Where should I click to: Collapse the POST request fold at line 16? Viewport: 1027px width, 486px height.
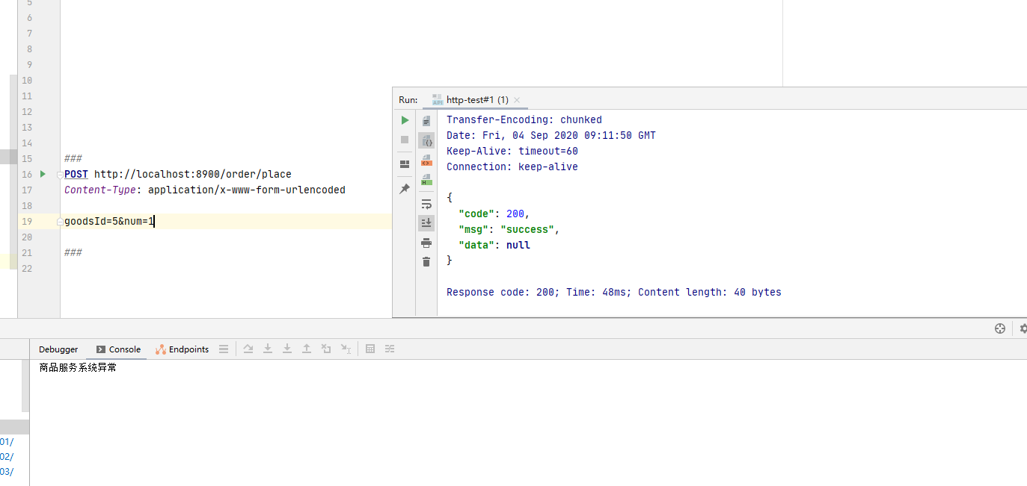point(60,175)
